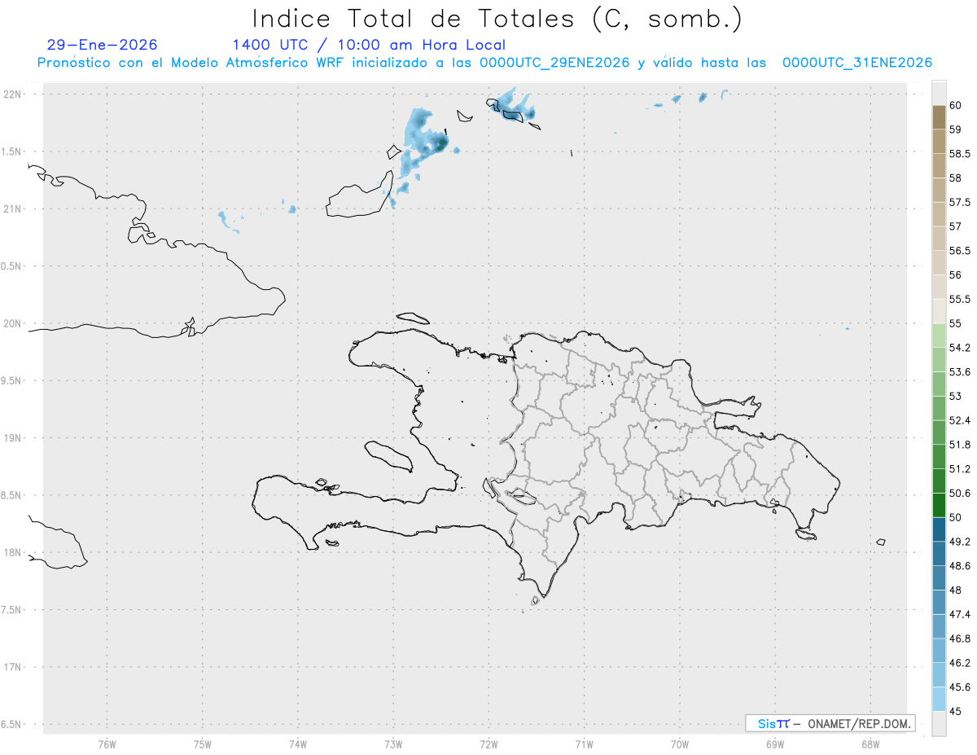Click the colorbar value label '48.6'
The width and height of the screenshot is (977, 755).
tap(959, 566)
